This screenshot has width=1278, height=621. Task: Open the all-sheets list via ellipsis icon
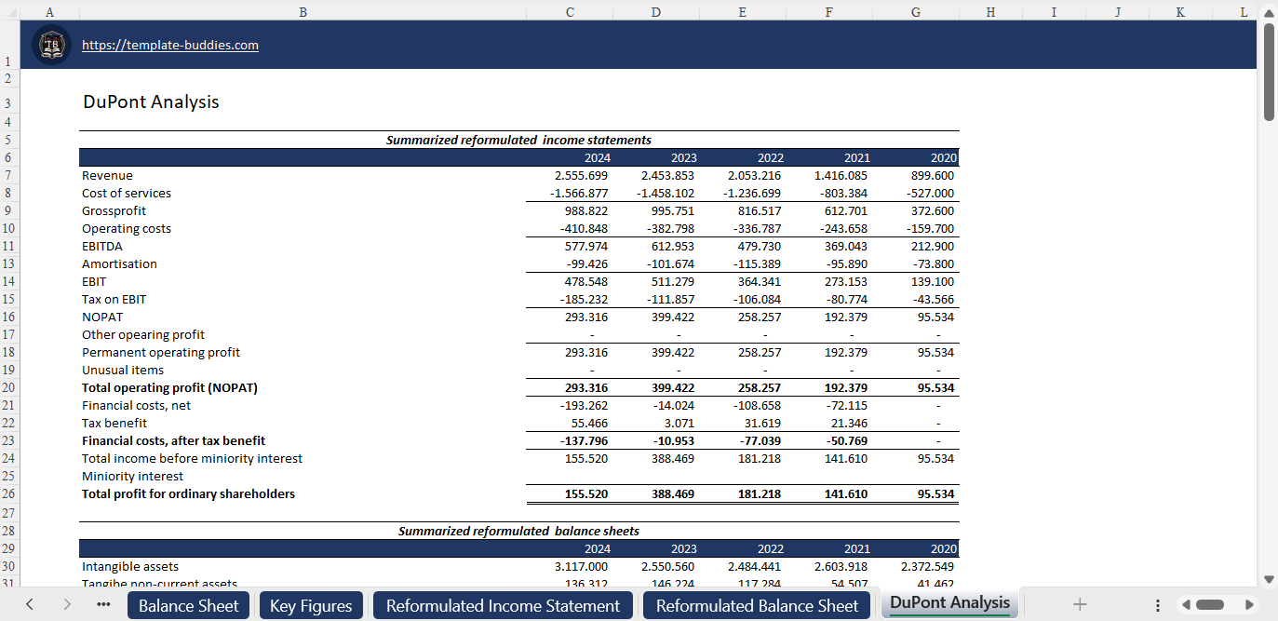tap(103, 605)
